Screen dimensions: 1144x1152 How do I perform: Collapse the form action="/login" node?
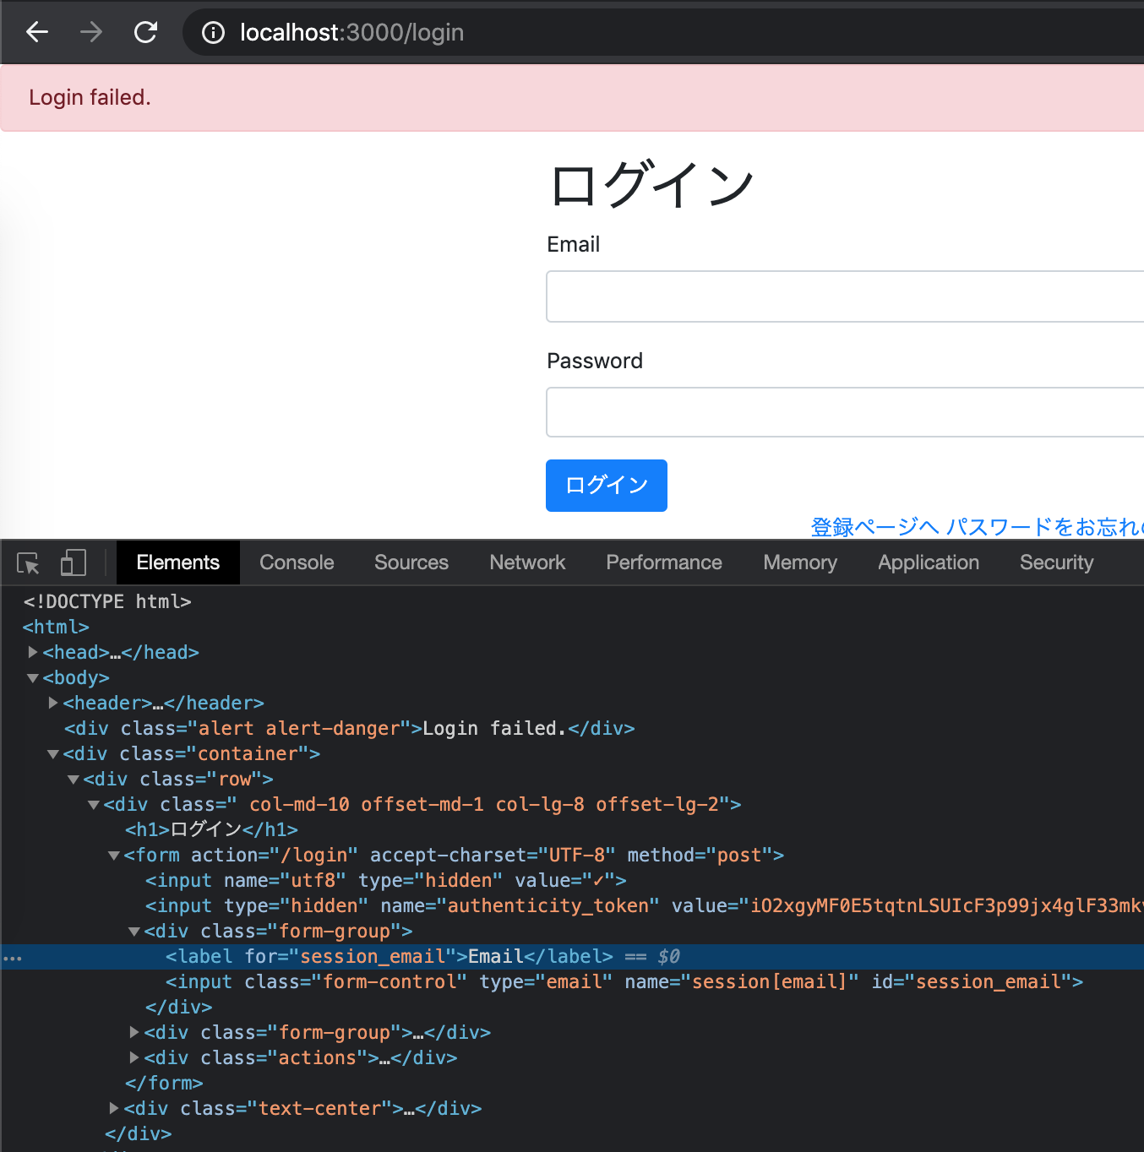point(114,855)
